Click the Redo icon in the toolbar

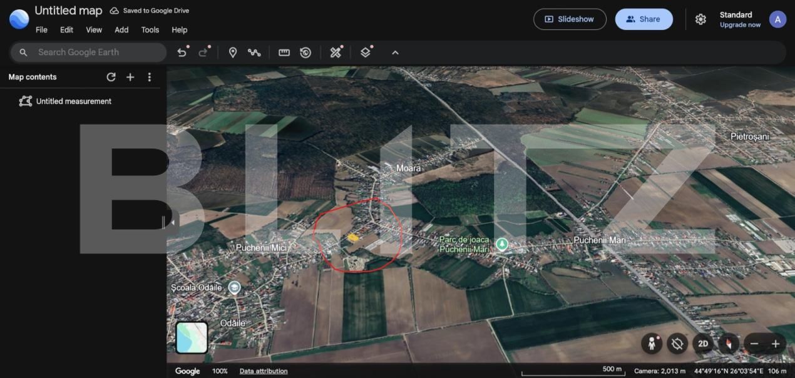(202, 52)
